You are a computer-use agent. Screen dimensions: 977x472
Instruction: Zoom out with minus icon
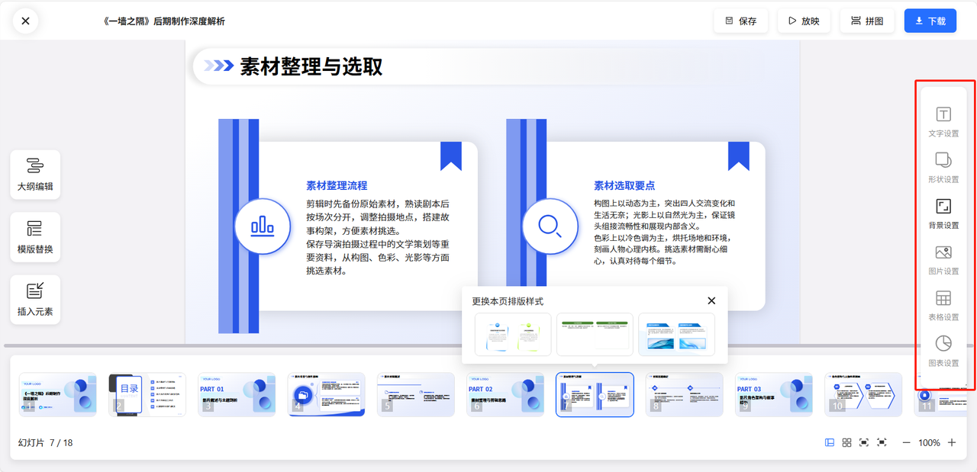(x=906, y=442)
